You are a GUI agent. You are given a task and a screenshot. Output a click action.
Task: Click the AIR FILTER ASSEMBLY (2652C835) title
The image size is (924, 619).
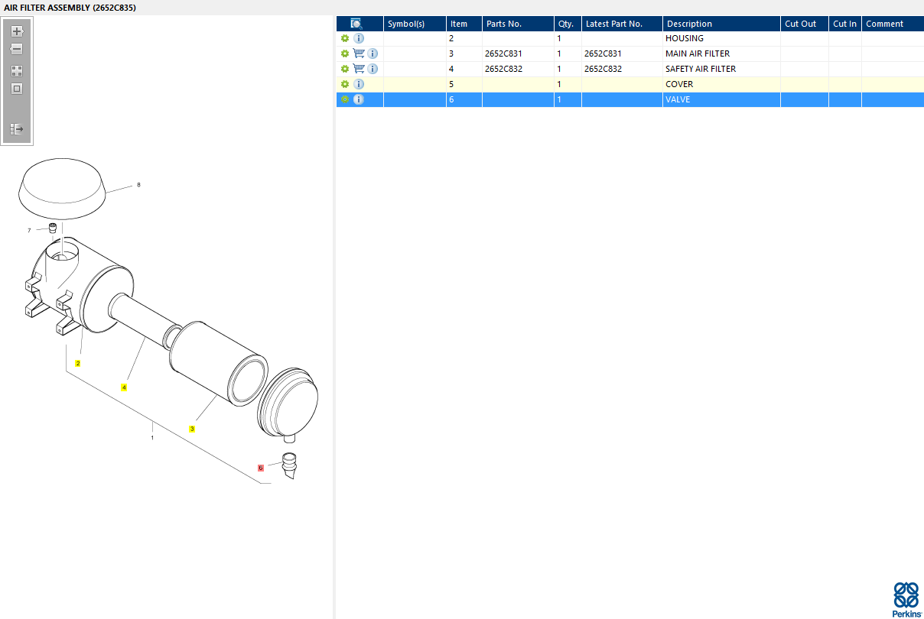tap(70, 7)
